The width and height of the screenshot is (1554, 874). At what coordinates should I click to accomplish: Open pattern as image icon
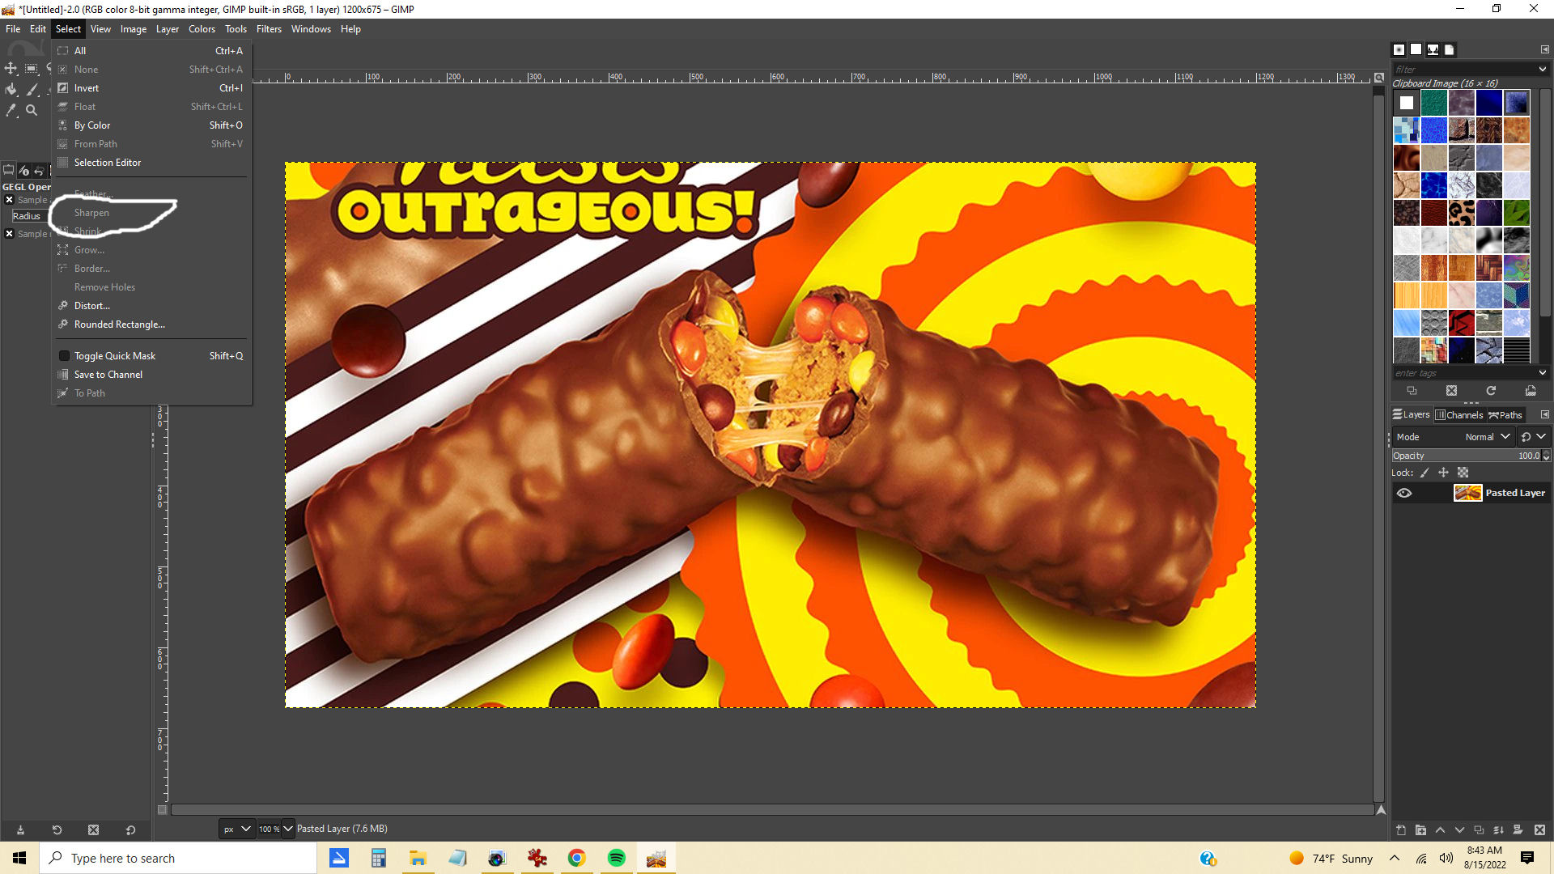point(1531,391)
